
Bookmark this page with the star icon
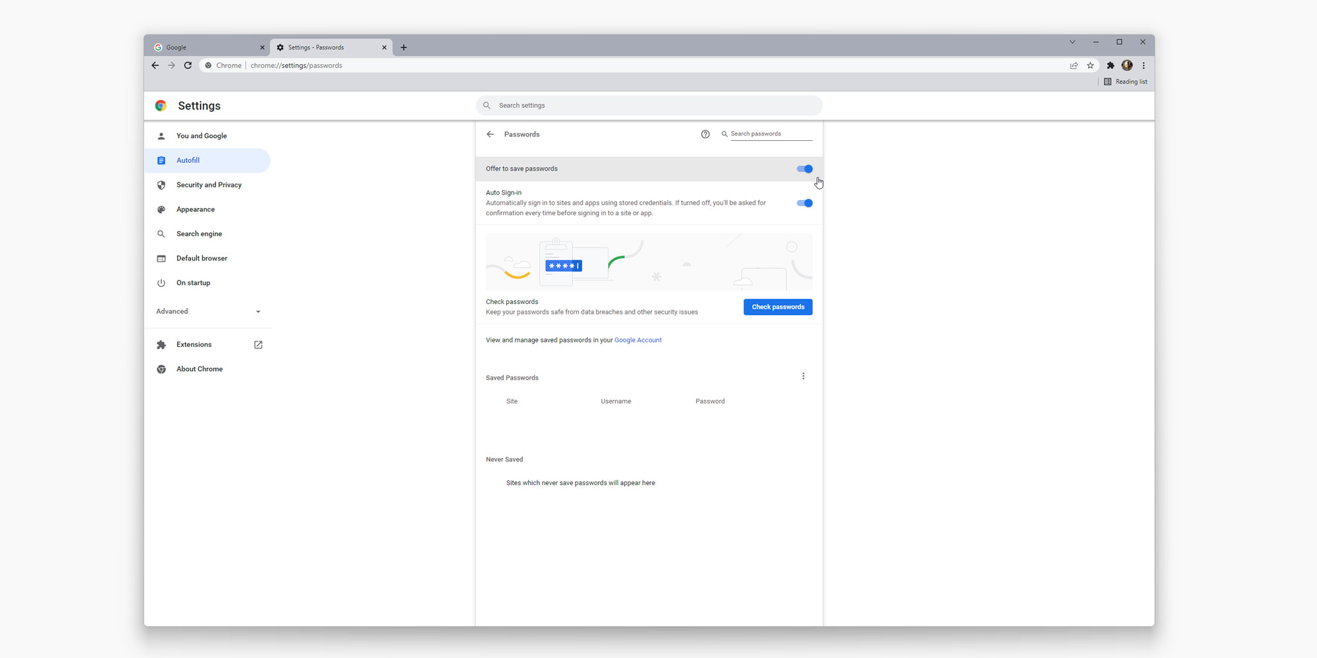1090,65
